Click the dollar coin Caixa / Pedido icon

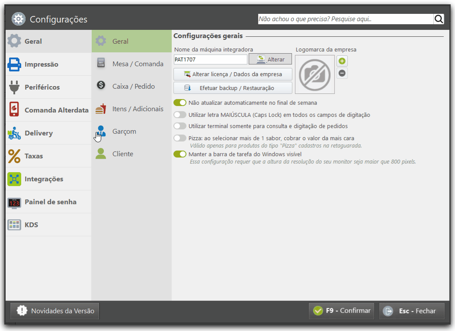[x=101, y=85]
